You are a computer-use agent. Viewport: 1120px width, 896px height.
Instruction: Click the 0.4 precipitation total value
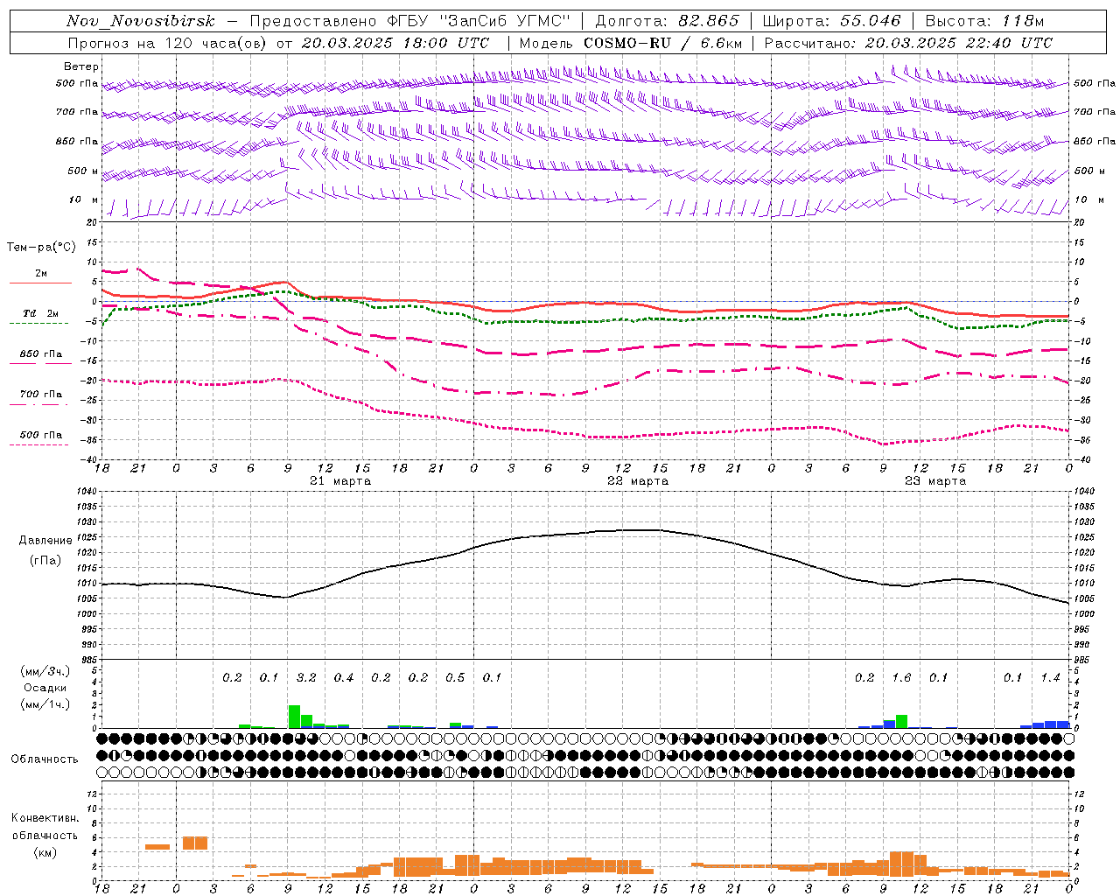click(x=344, y=677)
